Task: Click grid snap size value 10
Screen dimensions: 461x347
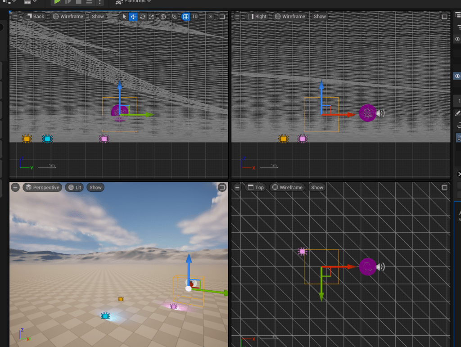Action: click(195, 17)
